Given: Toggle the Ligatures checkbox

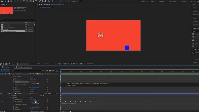Looking at the screenshot, I should (193, 53).
